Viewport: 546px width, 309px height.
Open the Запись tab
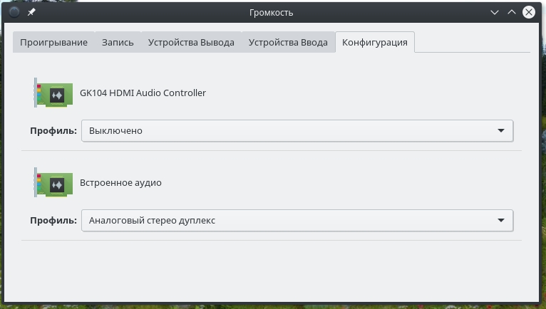[118, 43]
